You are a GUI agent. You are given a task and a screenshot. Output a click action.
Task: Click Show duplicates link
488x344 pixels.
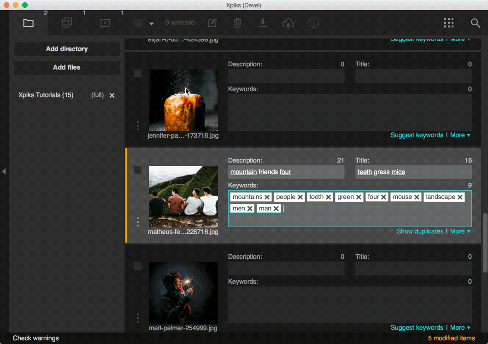point(420,231)
